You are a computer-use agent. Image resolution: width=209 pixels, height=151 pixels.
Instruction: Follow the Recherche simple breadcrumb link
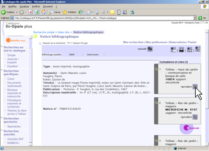[x=44, y=32]
